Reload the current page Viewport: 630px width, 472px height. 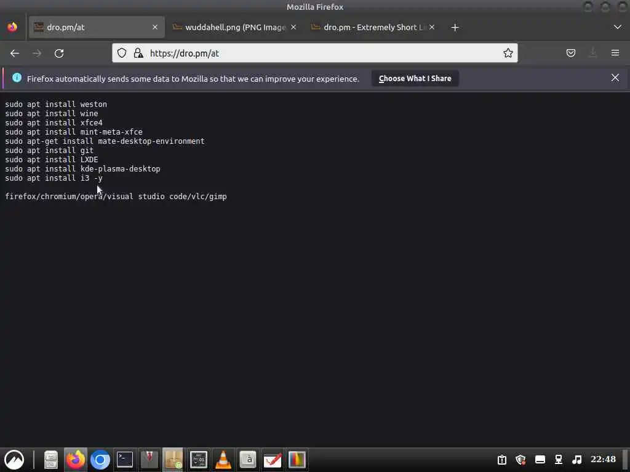(x=59, y=53)
